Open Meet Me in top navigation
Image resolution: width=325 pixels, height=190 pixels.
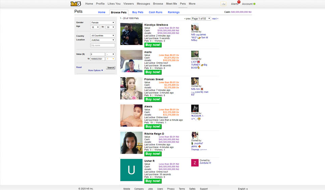tap(171, 4)
